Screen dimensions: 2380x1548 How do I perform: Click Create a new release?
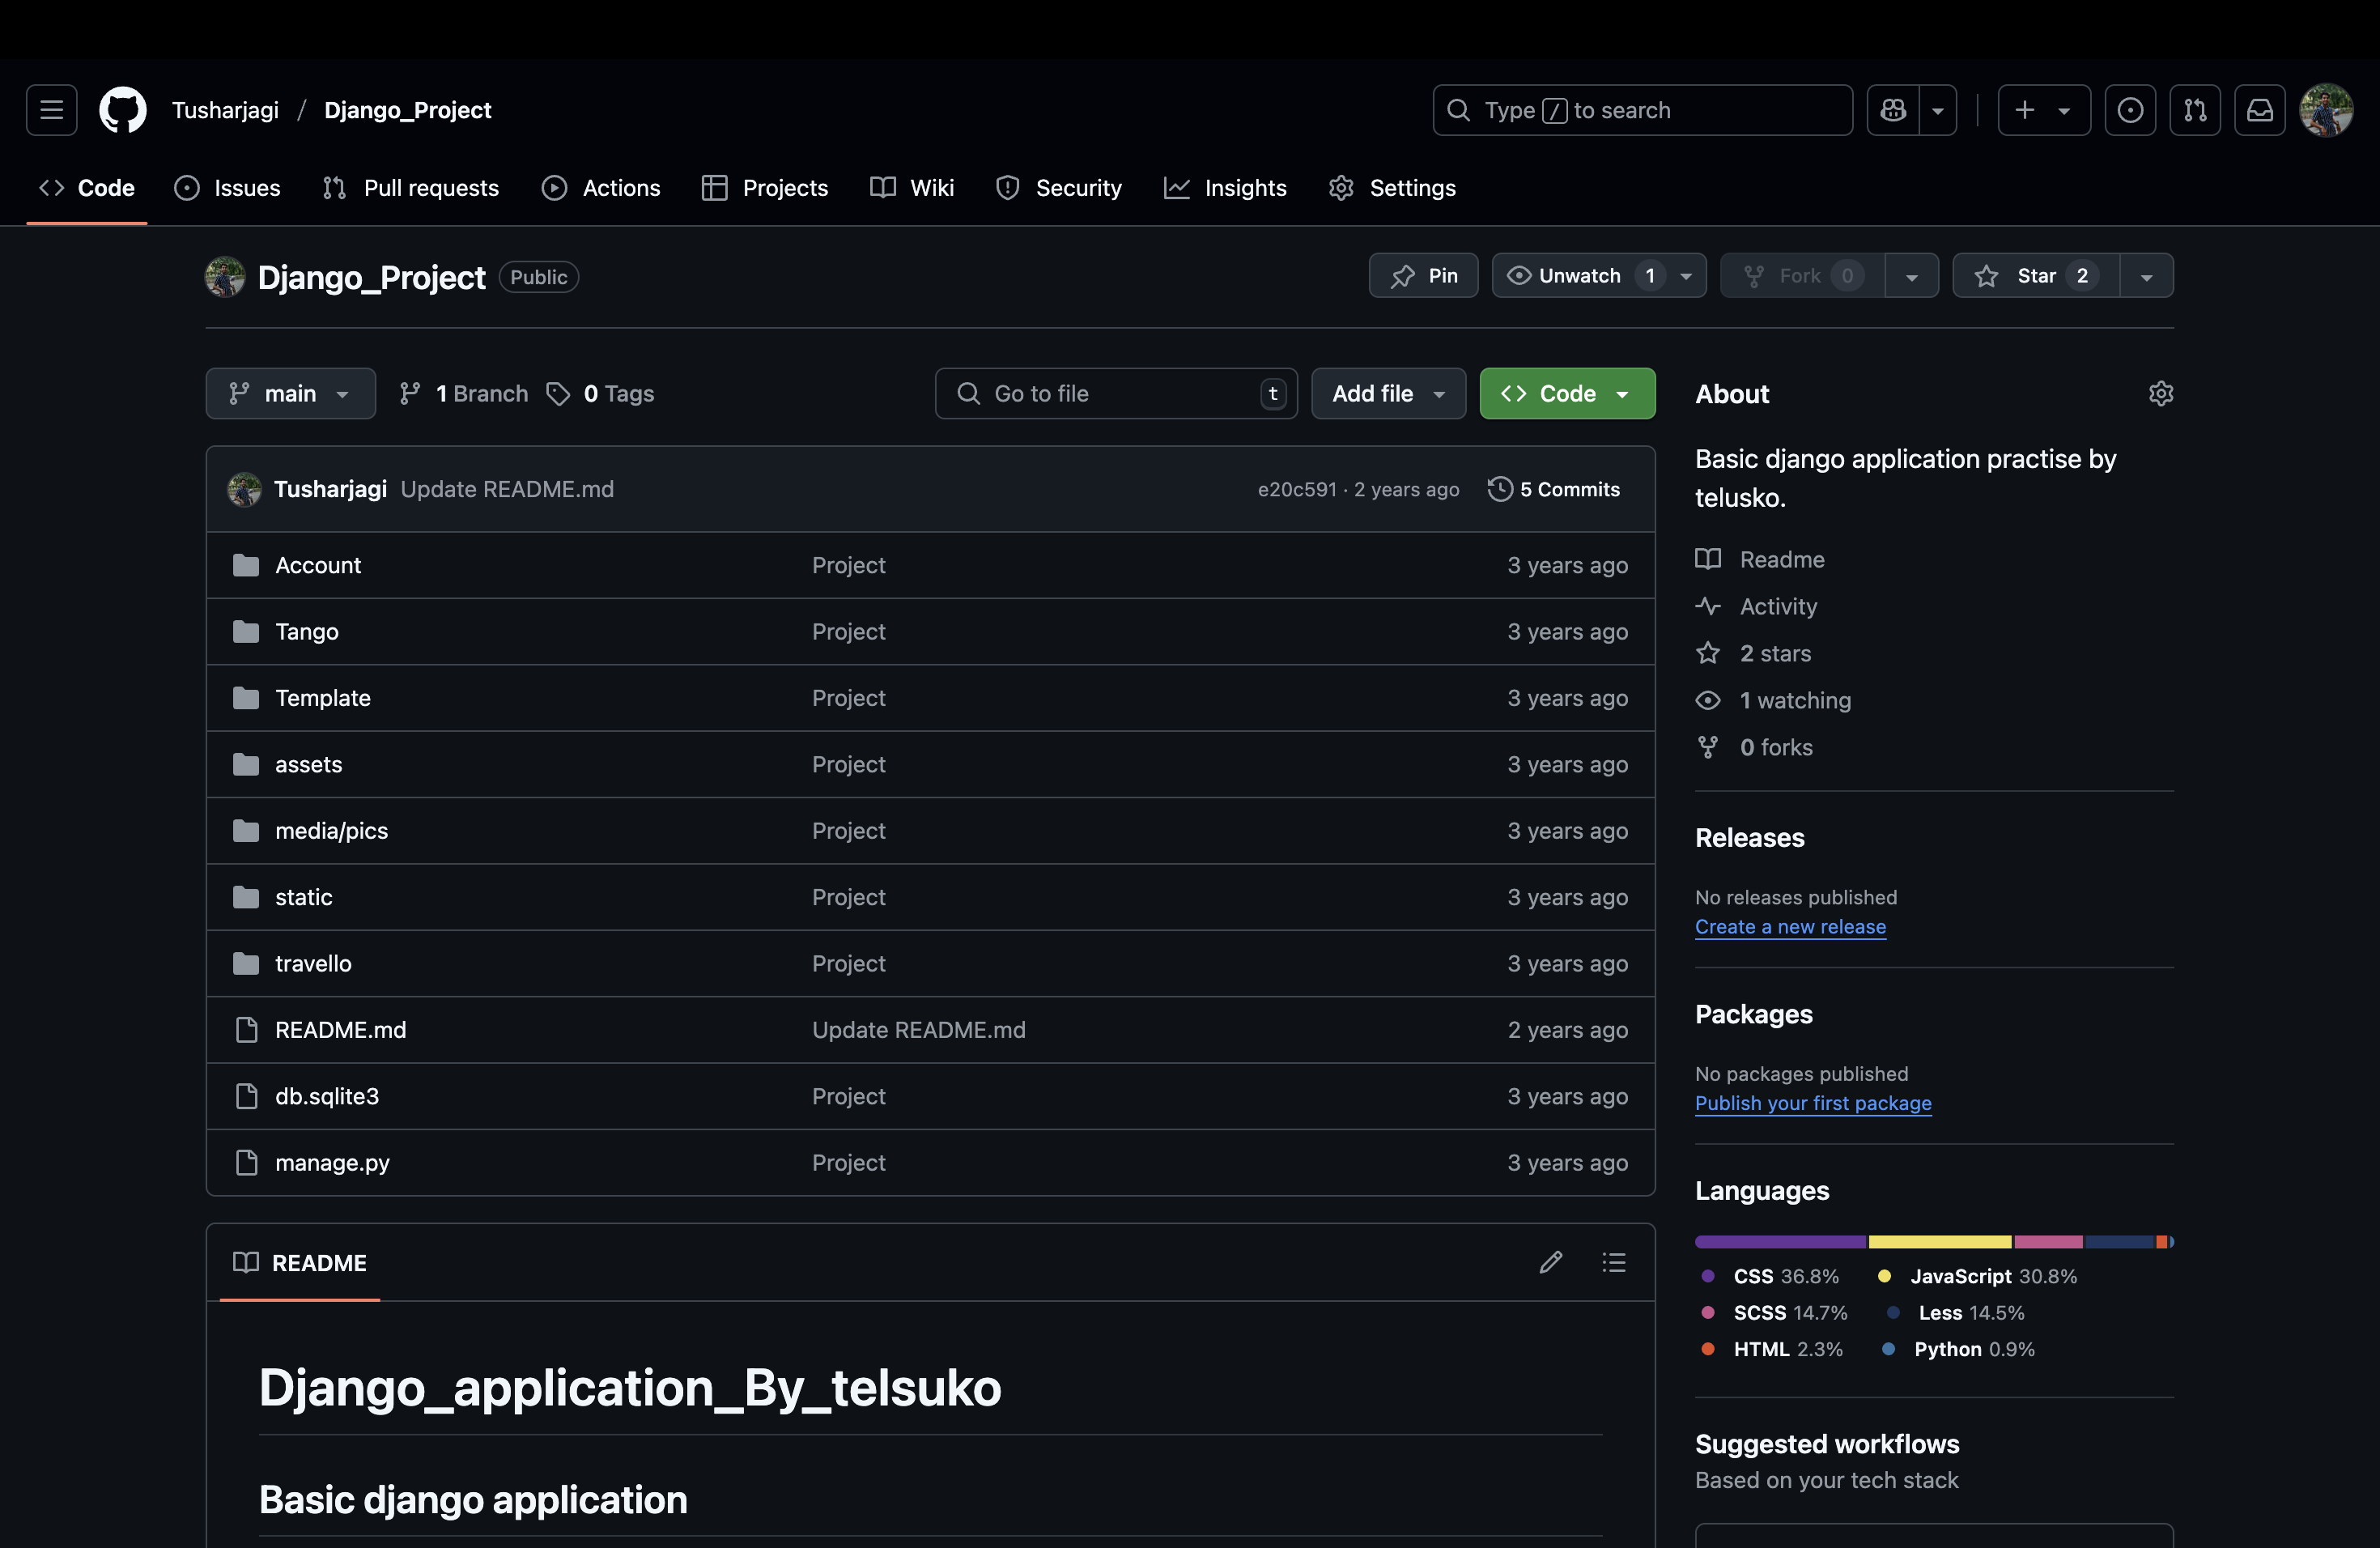[x=1790, y=927]
